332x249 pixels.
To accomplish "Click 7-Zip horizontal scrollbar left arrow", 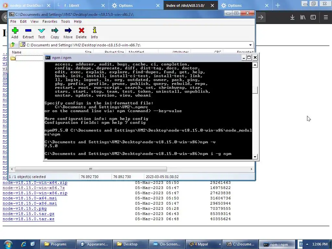I will [x=12, y=169].
